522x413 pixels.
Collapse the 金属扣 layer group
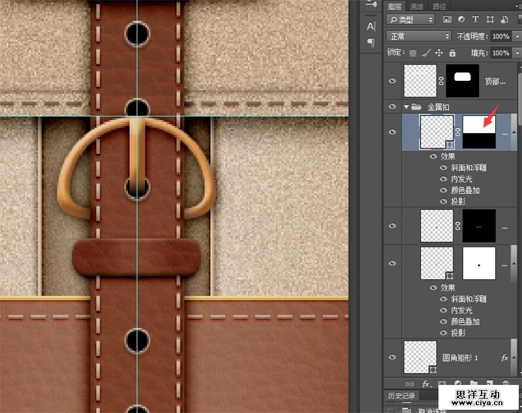[407, 106]
